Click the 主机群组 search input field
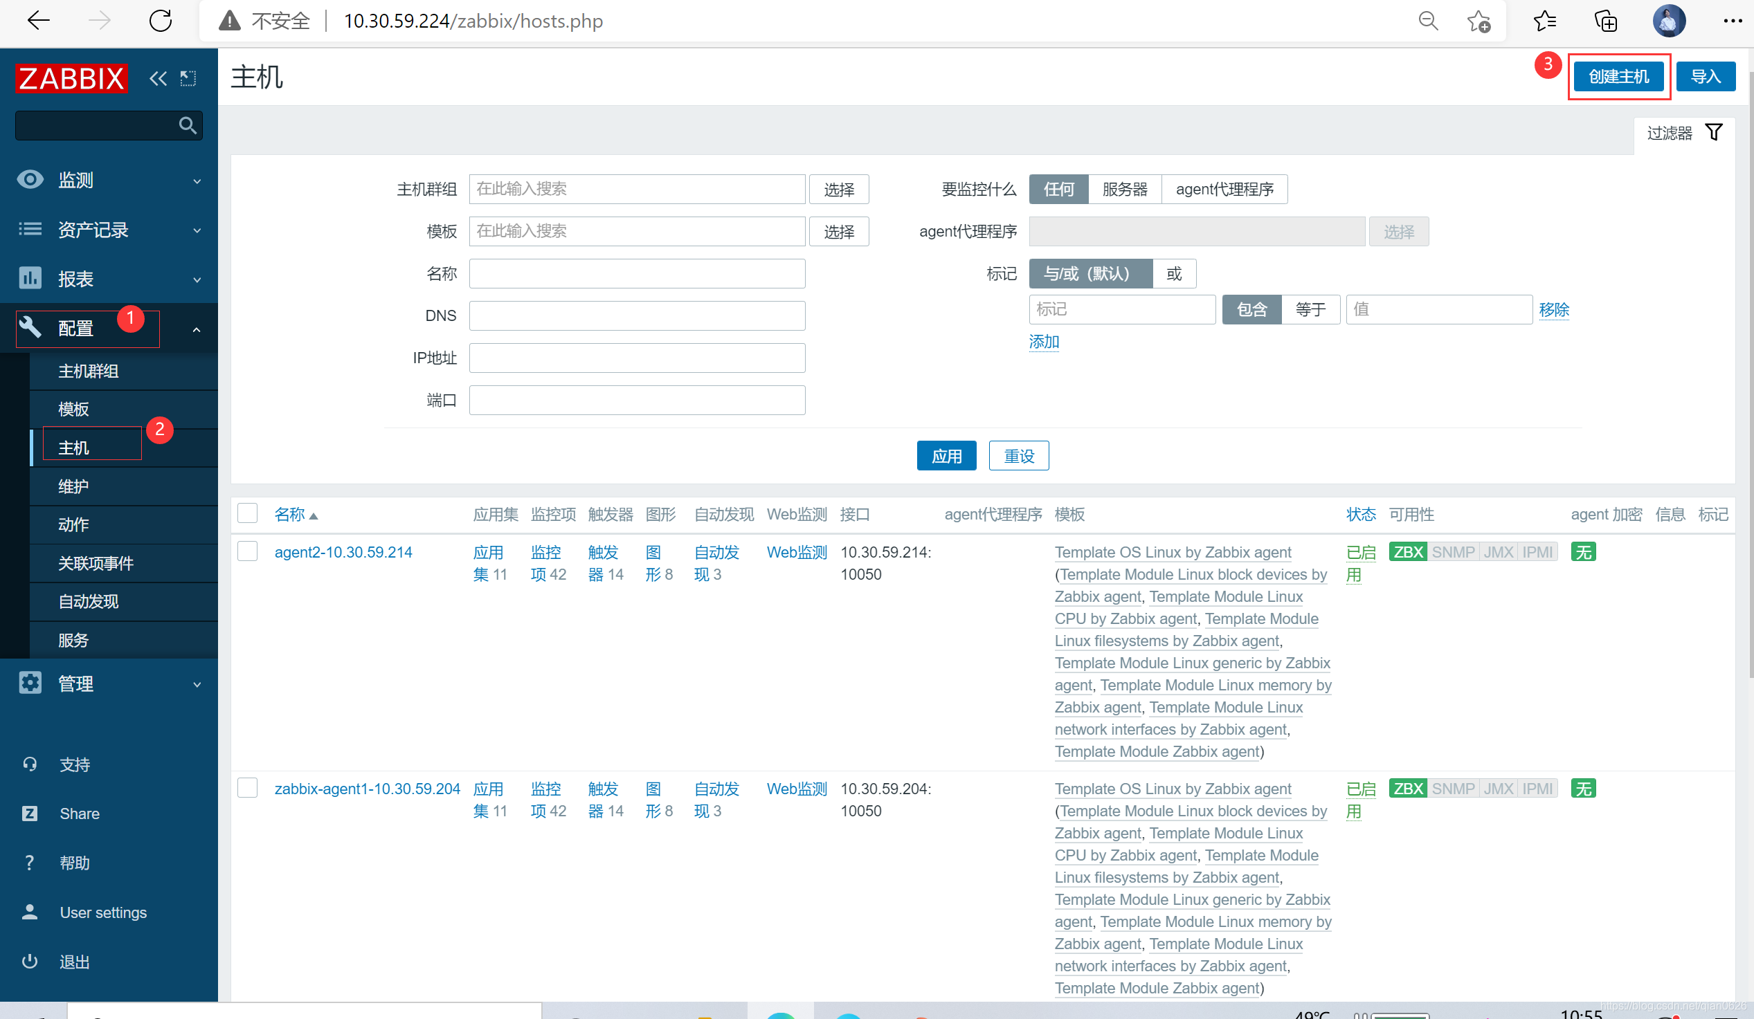The width and height of the screenshot is (1754, 1019). pyautogui.click(x=637, y=189)
